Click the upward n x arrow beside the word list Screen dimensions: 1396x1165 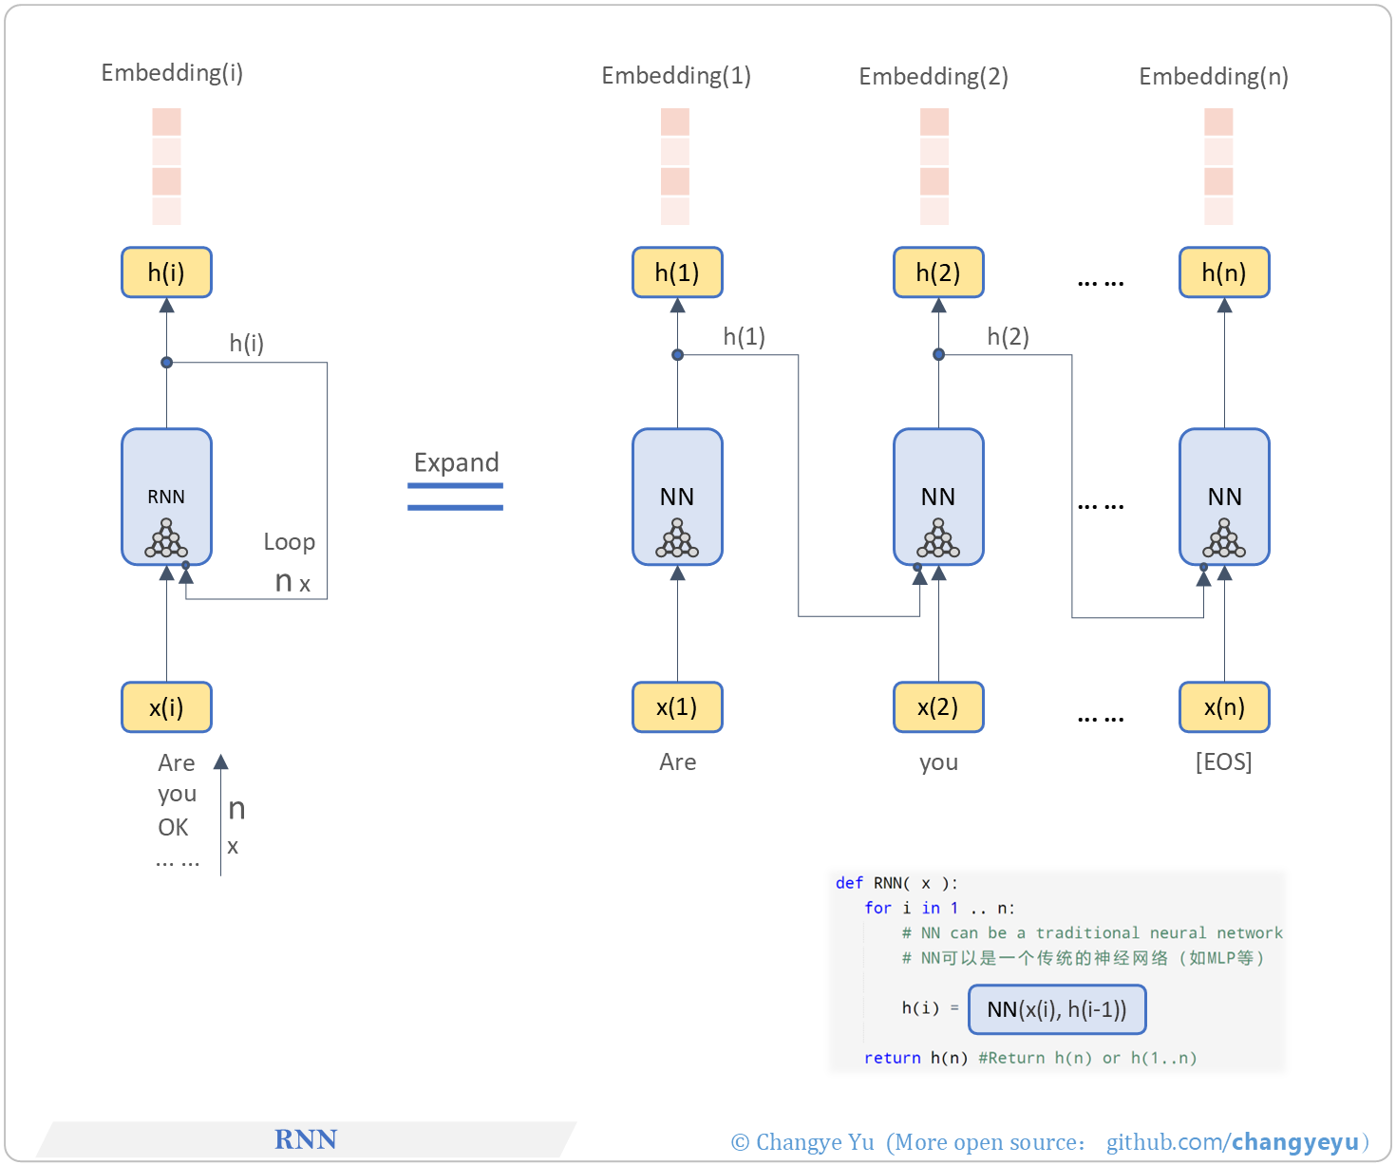click(221, 815)
